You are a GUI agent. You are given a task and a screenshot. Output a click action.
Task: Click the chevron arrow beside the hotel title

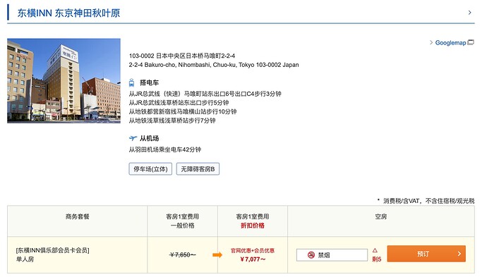click(469, 13)
